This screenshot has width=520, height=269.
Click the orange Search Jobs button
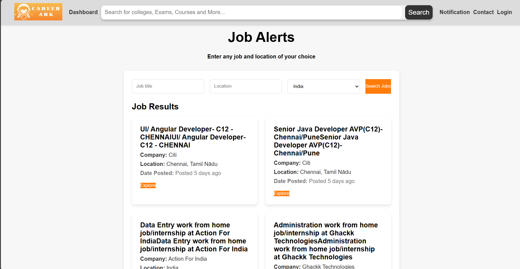point(378,86)
